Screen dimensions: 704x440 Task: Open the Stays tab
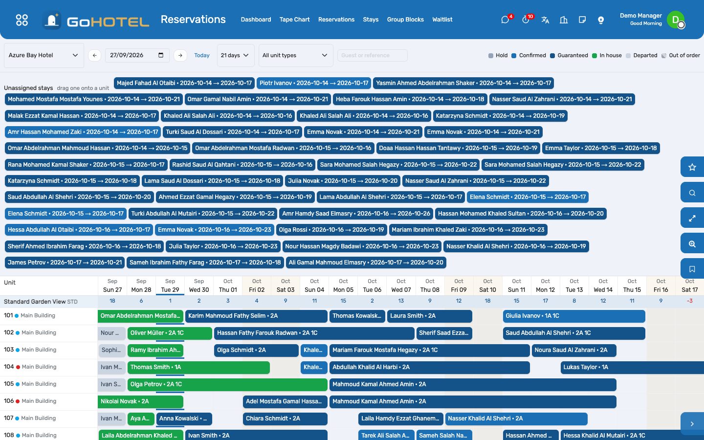[371, 20]
